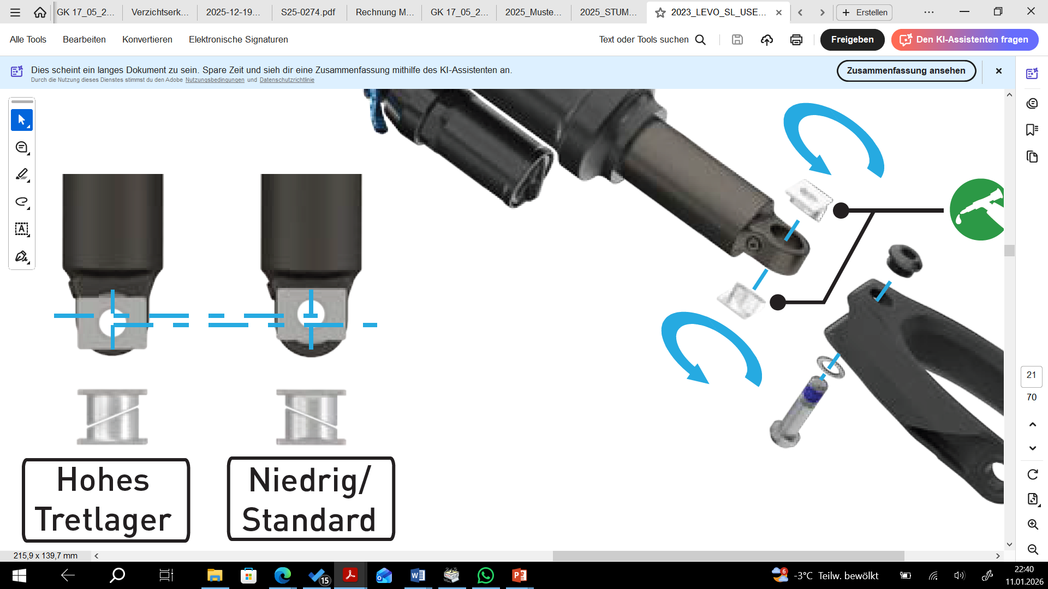Viewport: 1048px width, 589px height.
Task: Click Zusammenfassung ansehen button
Action: tap(906, 71)
